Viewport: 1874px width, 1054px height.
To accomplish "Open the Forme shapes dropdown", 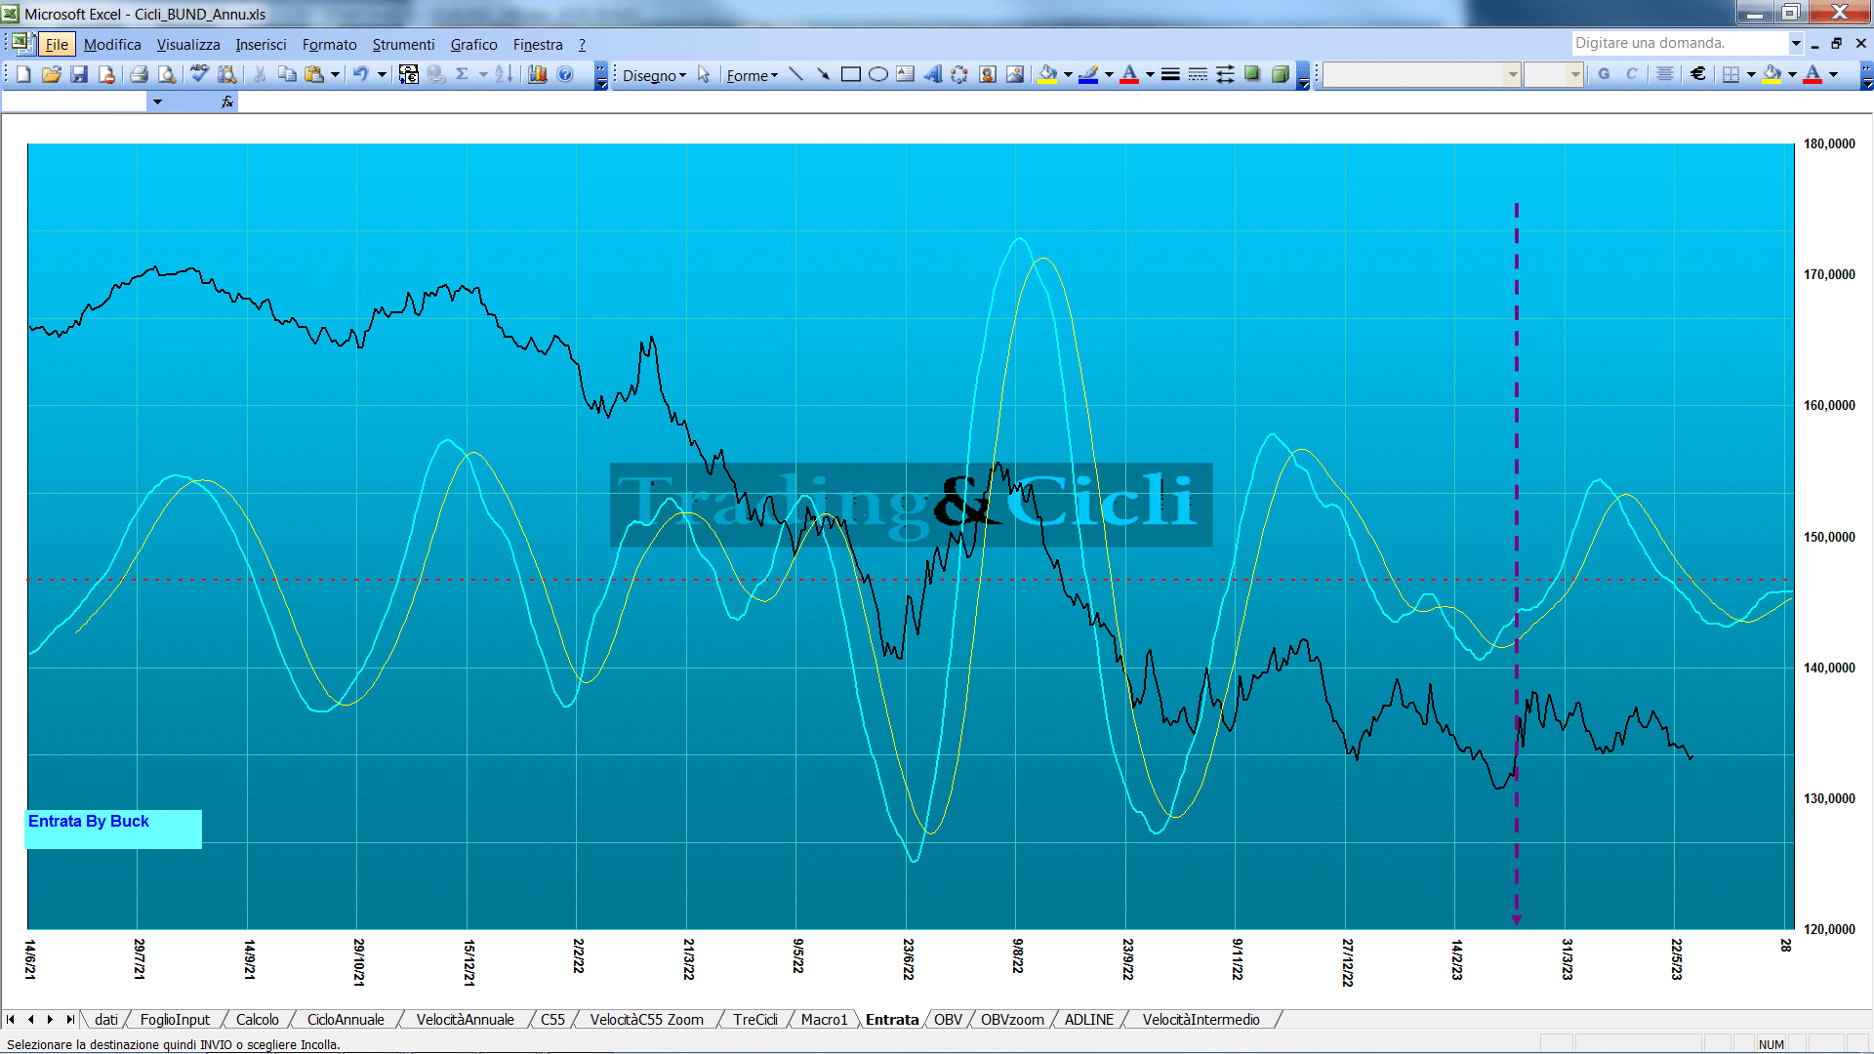I will coord(752,75).
